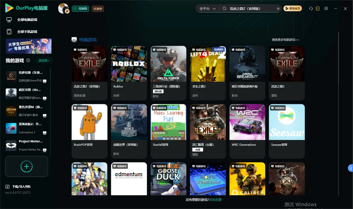353x209 pixels.
Task: Click the 下载/导入列队 download icon
Action: (7, 186)
